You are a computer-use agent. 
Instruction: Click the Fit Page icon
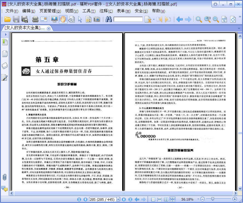[x=233, y=19]
